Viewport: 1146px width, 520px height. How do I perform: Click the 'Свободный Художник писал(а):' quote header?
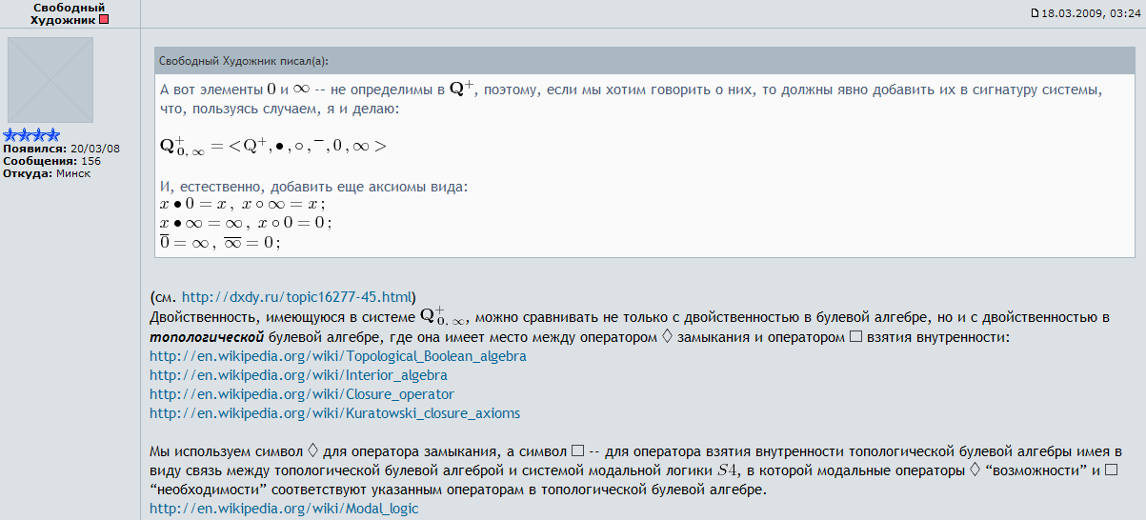pos(244,61)
